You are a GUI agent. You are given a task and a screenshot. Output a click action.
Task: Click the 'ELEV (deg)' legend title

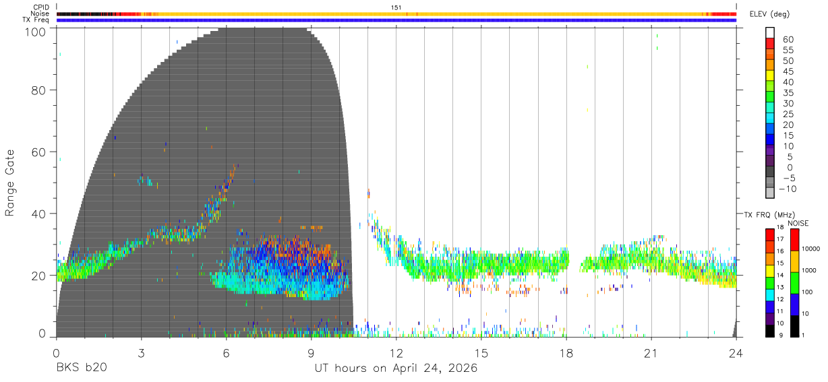pyautogui.click(x=769, y=13)
